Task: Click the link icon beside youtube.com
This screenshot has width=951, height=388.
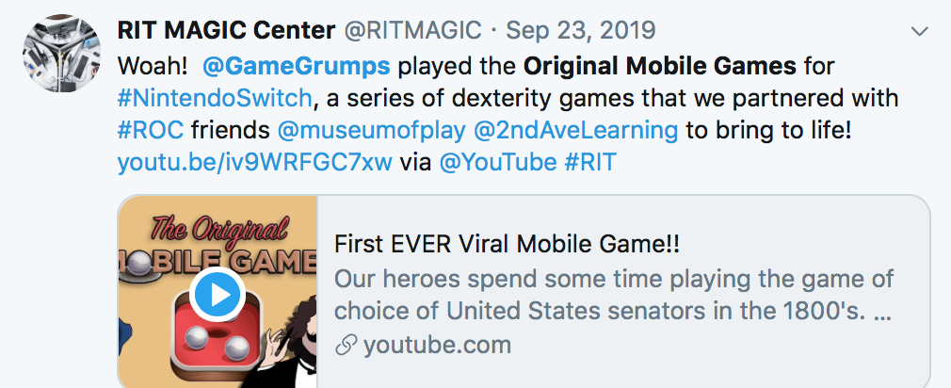Action: coord(347,346)
